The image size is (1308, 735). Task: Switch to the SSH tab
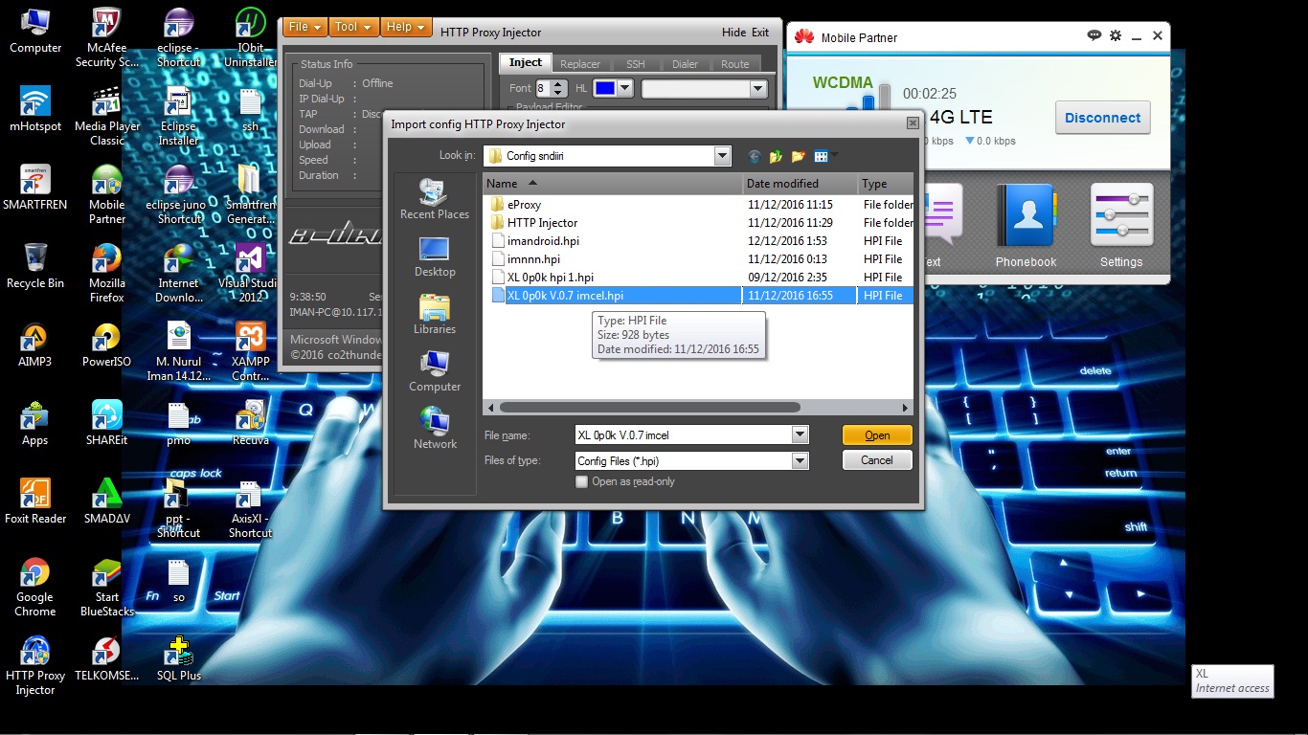[x=636, y=64]
